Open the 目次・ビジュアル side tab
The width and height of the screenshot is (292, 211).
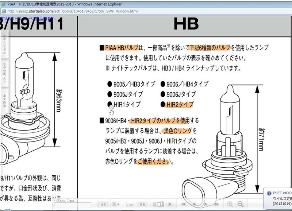tap(4, 44)
